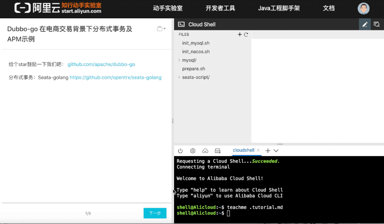Viewport: 384px width, 224px height.
Task: Click the vertical panel splitter handle
Action: [173, 121]
